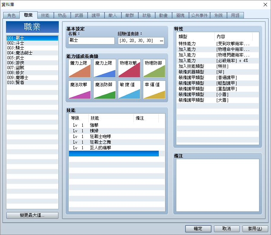The width and height of the screenshot is (271, 235).
Task: Select class 007:盜賊 in the list
Action: tap(32, 68)
